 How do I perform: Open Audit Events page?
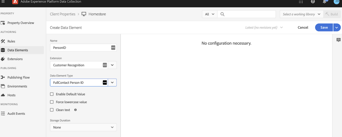[x=16, y=114]
